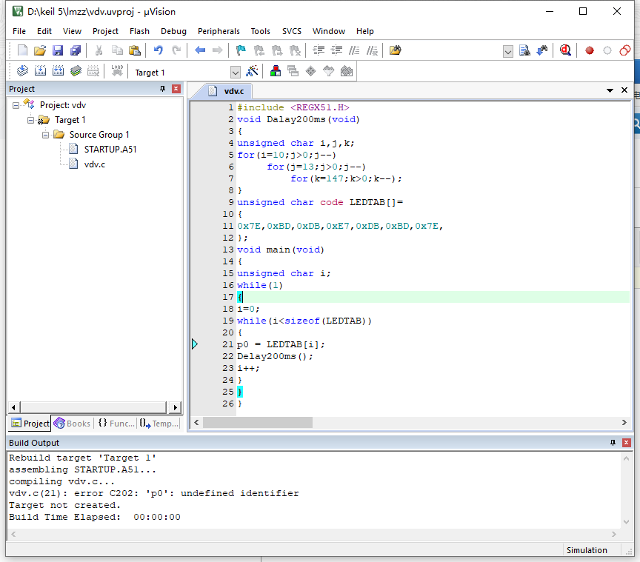Comment out the selected lines
Screen dimensions: 640x562
click(x=354, y=50)
